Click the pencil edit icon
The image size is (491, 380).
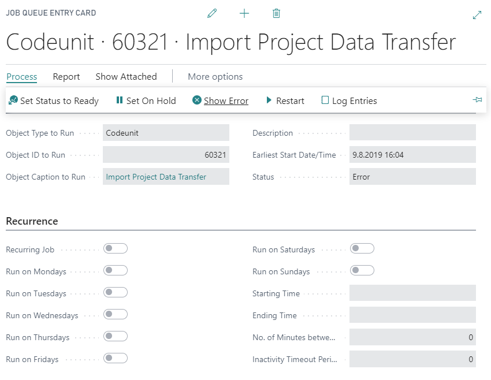point(212,13)
